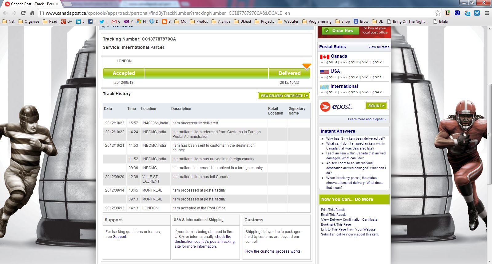Open the Projects bookmarks folder
This screenshot has height=264, width=492.
264,21
